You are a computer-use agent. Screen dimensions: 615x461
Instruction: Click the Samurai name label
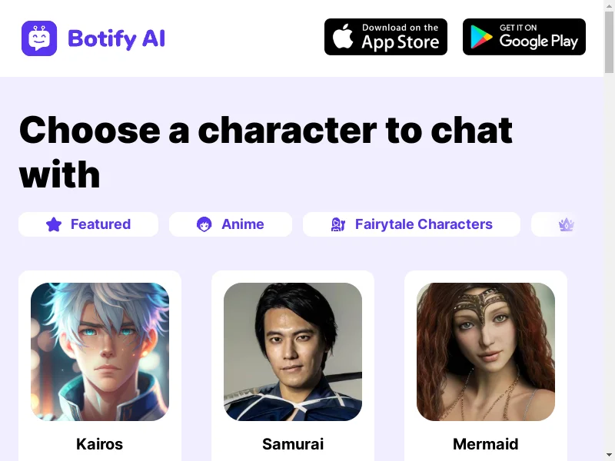tap(293, 444)
